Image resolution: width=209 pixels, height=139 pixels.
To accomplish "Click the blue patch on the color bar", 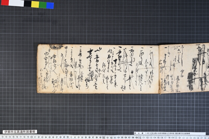I will [50, 5].
